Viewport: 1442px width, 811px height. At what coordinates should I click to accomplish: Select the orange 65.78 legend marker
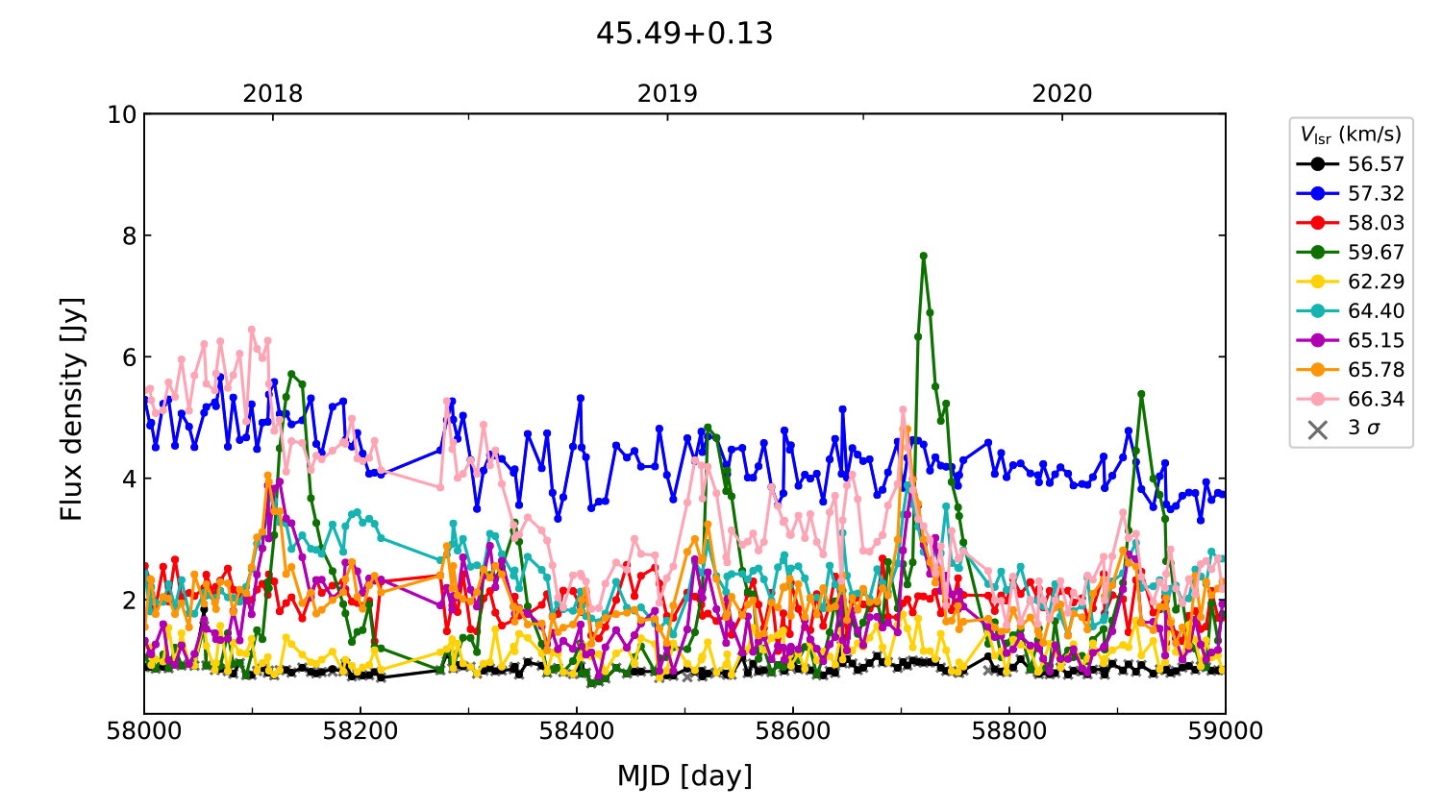click(1317, 370)
